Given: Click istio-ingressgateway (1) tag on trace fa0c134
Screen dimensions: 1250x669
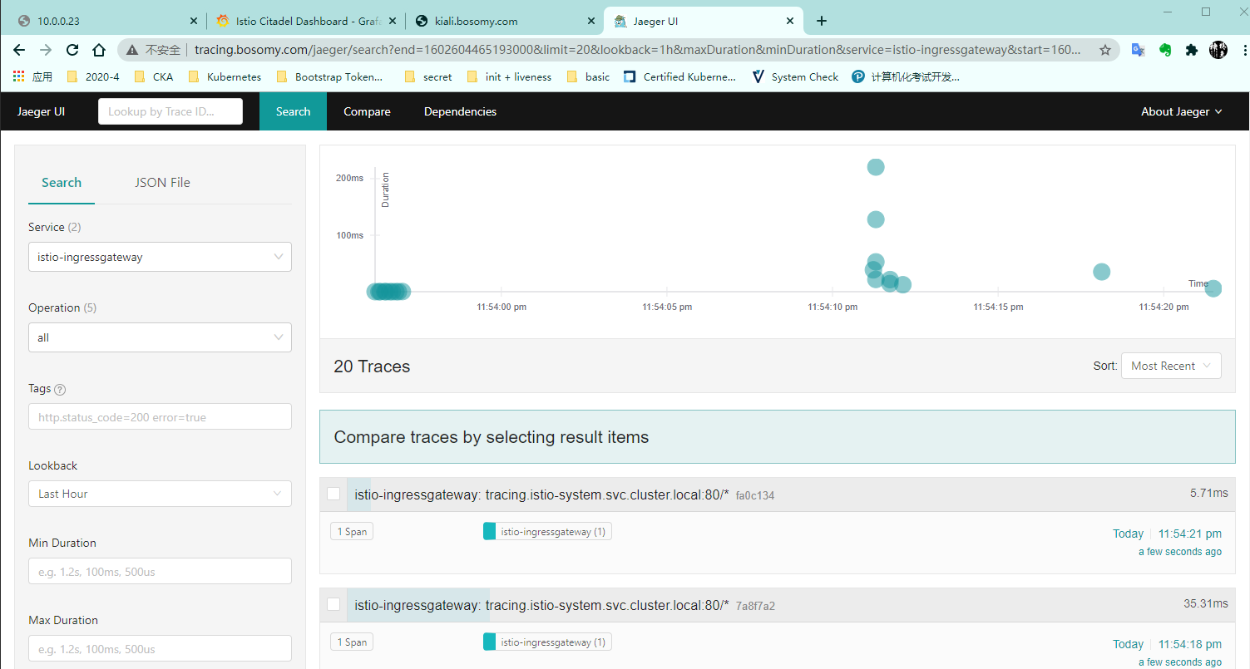Looking at the screenshot, I should click(x=547, y=531).
